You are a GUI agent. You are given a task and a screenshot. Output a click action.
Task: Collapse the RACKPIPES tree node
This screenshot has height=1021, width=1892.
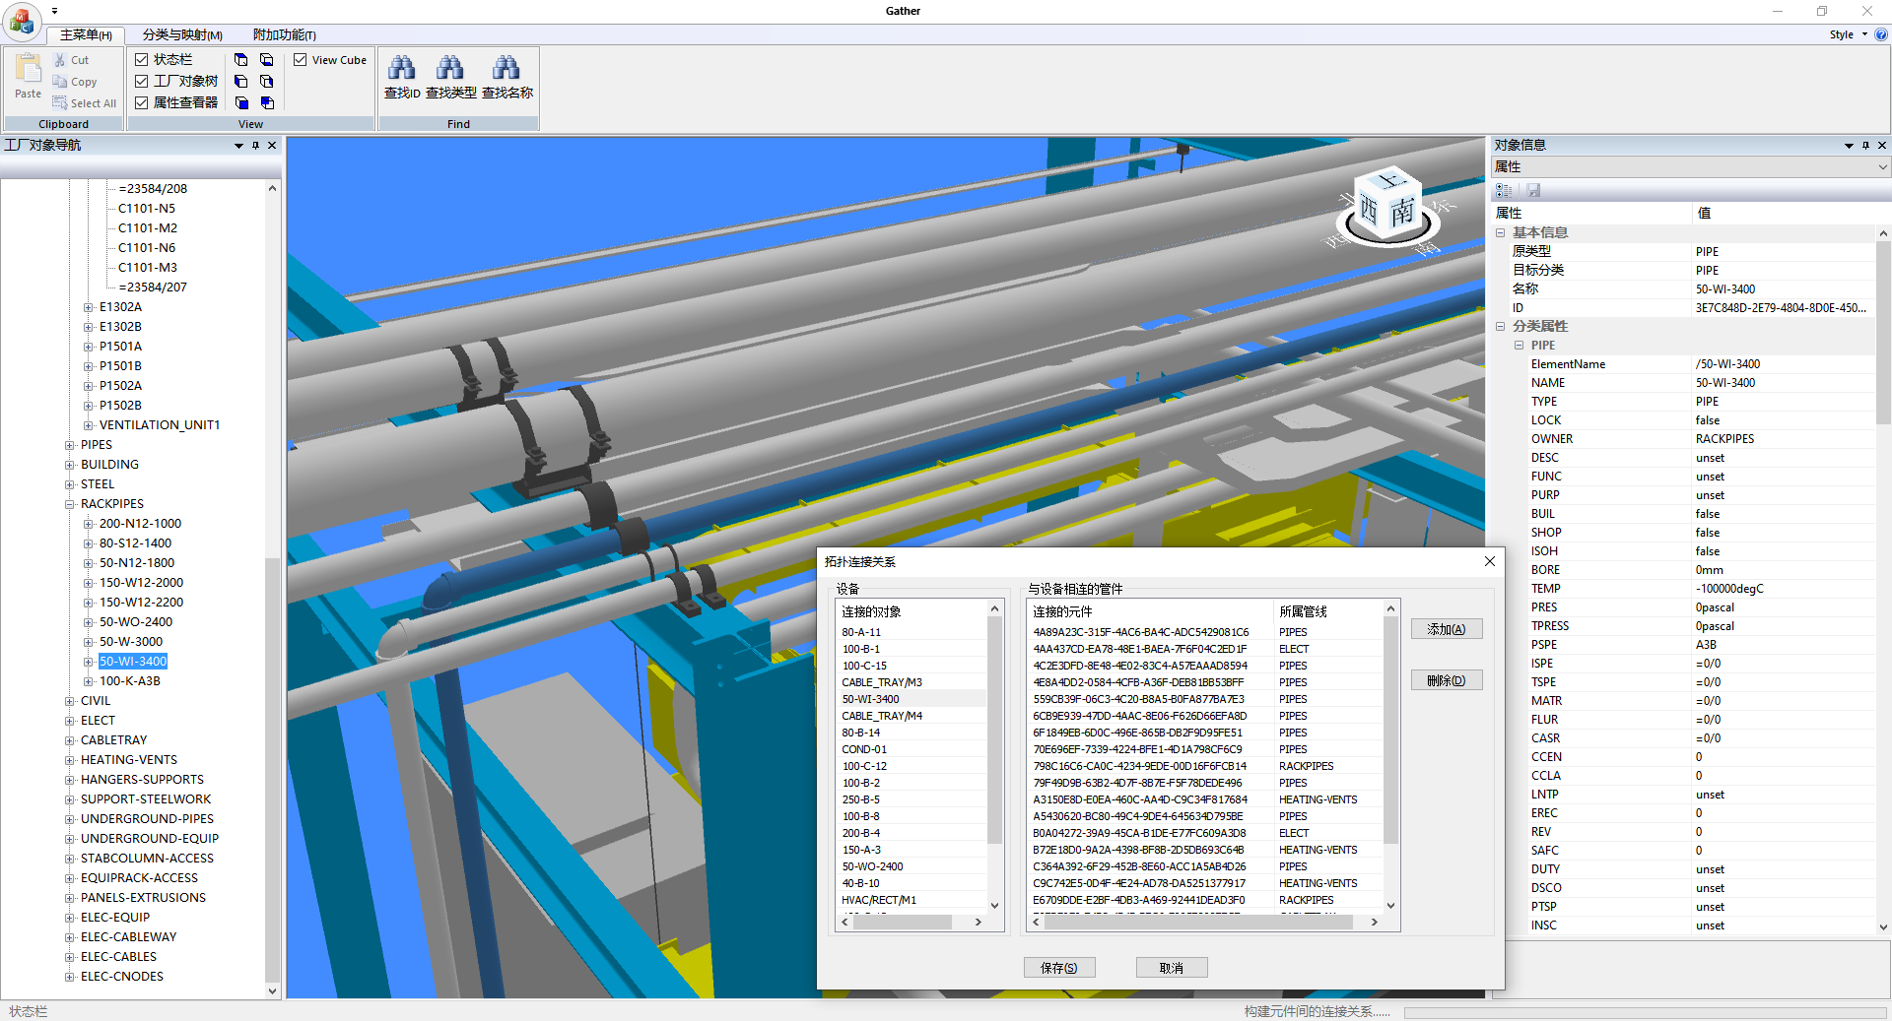[x=70, y=504]
